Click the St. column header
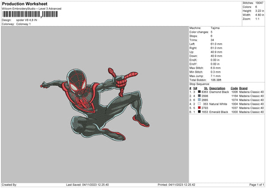 pos(206,88)
